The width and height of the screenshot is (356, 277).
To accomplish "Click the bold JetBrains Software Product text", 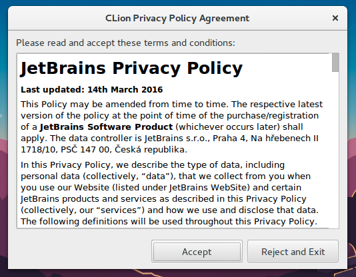I will point(106,127).
